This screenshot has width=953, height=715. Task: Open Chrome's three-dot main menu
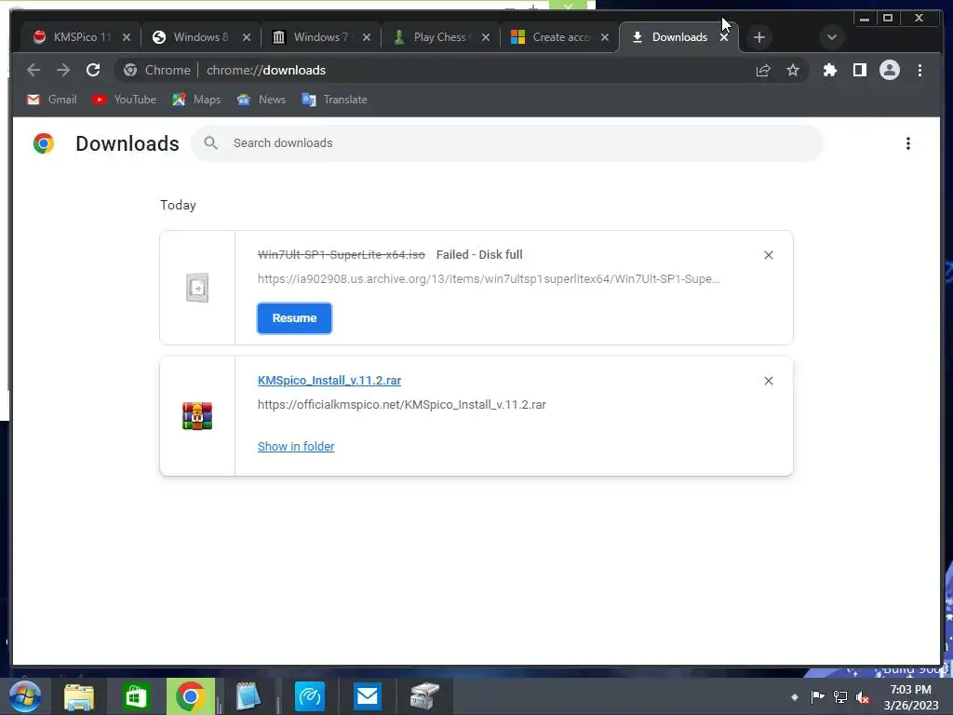(x=919, y=71)
